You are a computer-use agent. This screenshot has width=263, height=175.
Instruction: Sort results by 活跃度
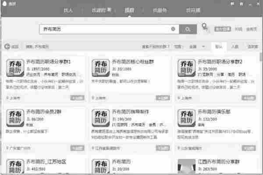(x=252, y=47)
